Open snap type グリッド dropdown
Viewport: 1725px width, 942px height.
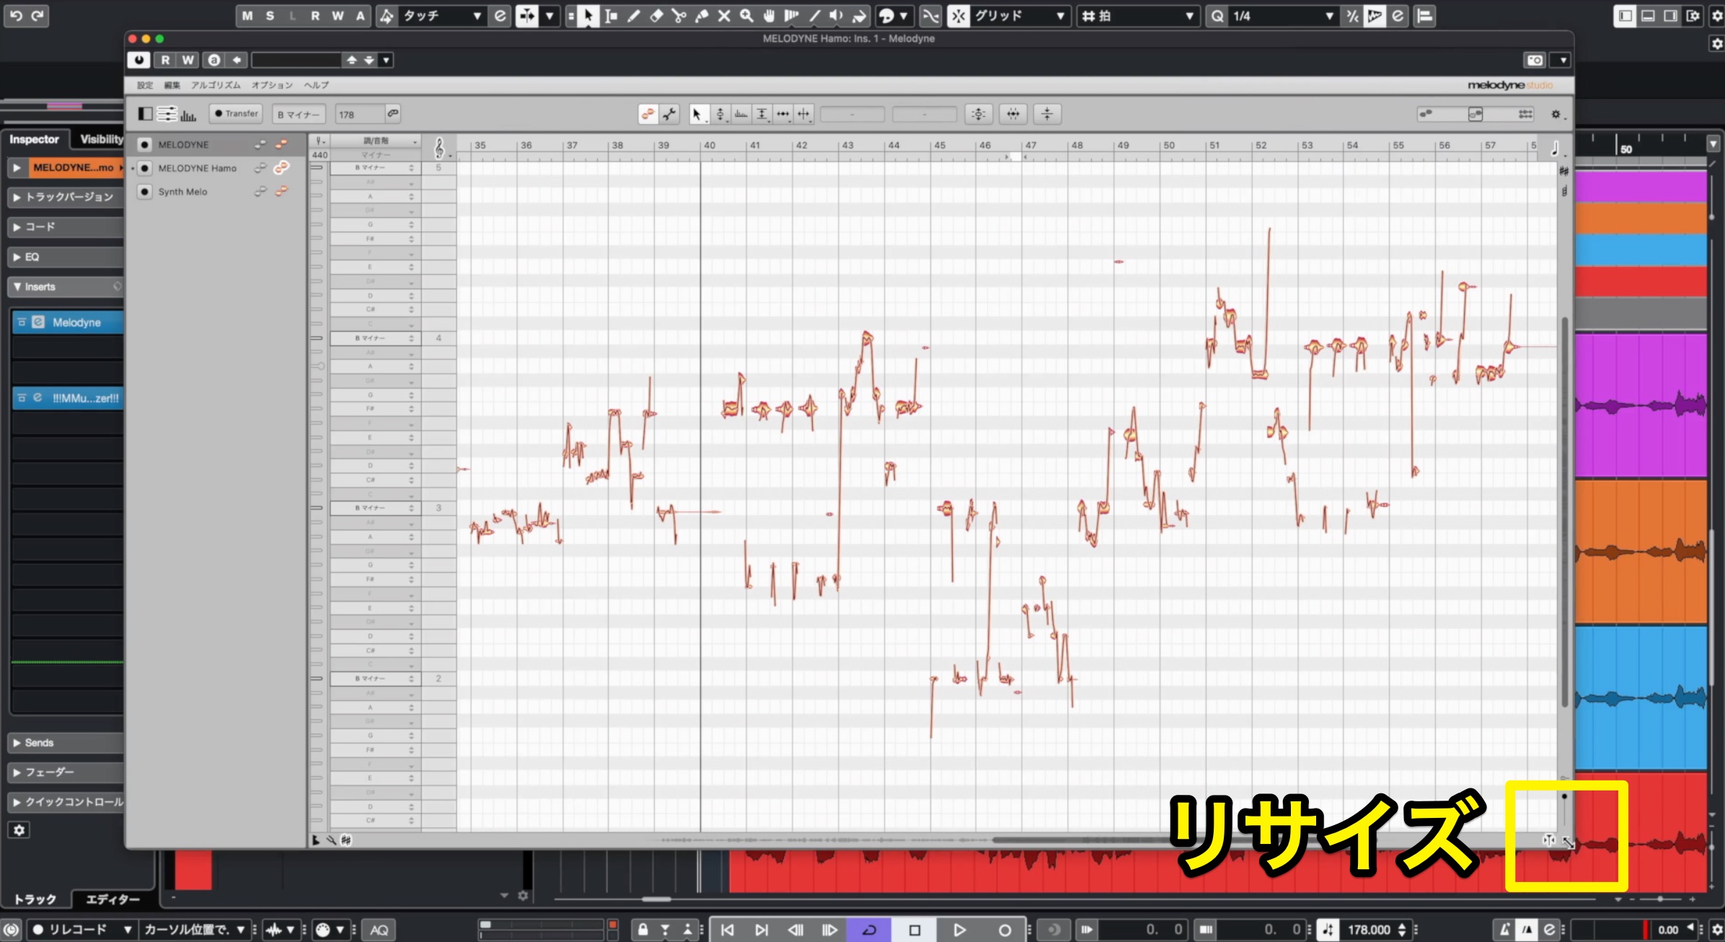pyautogui.click(x=1019, y=16)
